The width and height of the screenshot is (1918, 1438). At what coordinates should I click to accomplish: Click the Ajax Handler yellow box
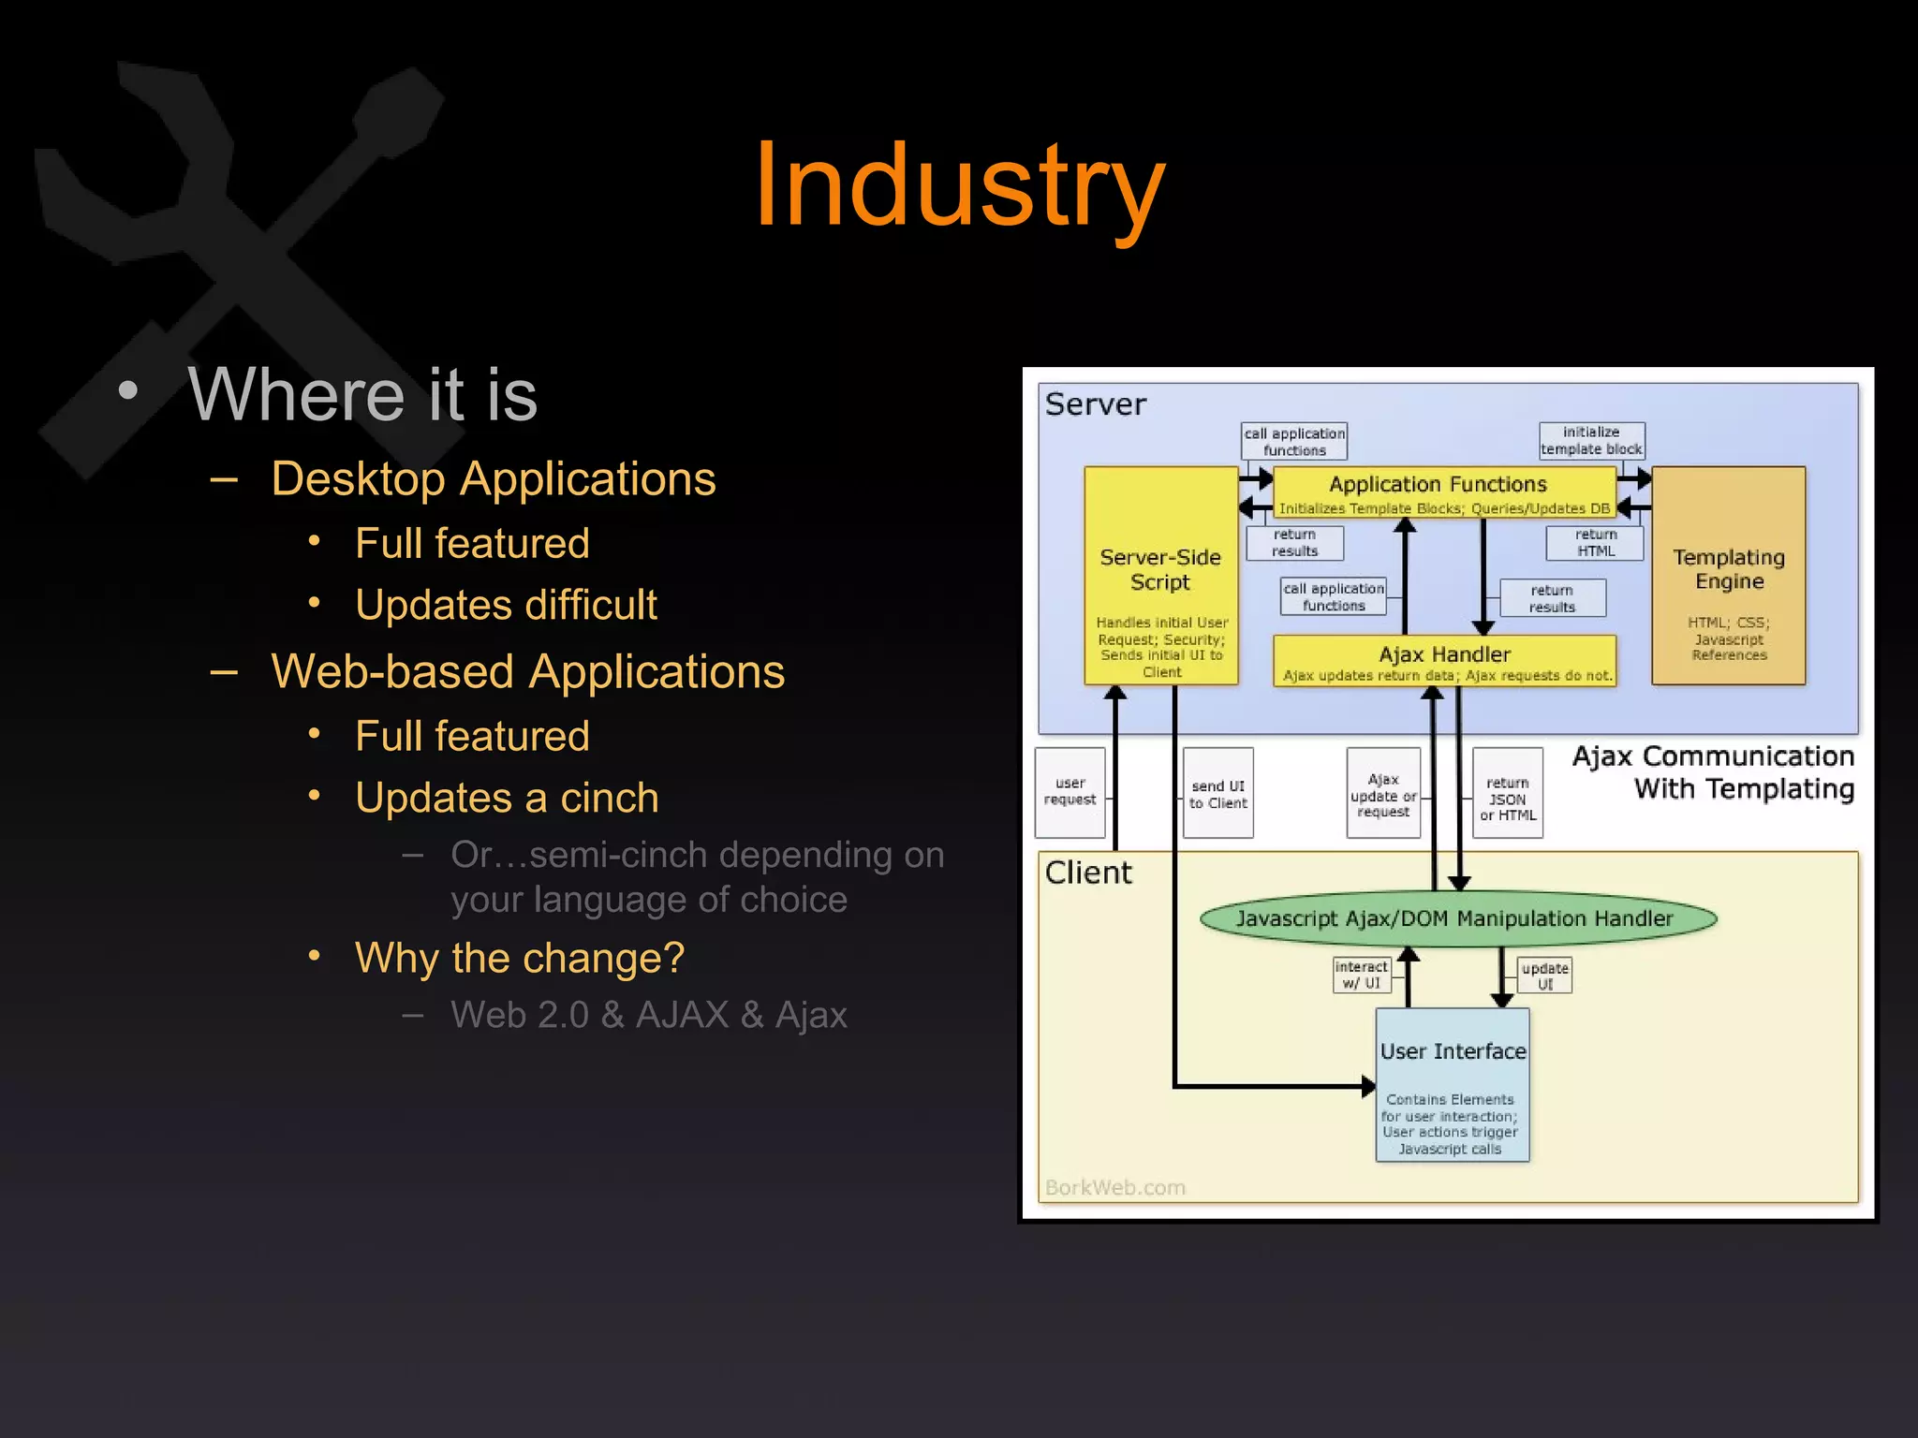pyautogui.click(x=1444, y=660)
